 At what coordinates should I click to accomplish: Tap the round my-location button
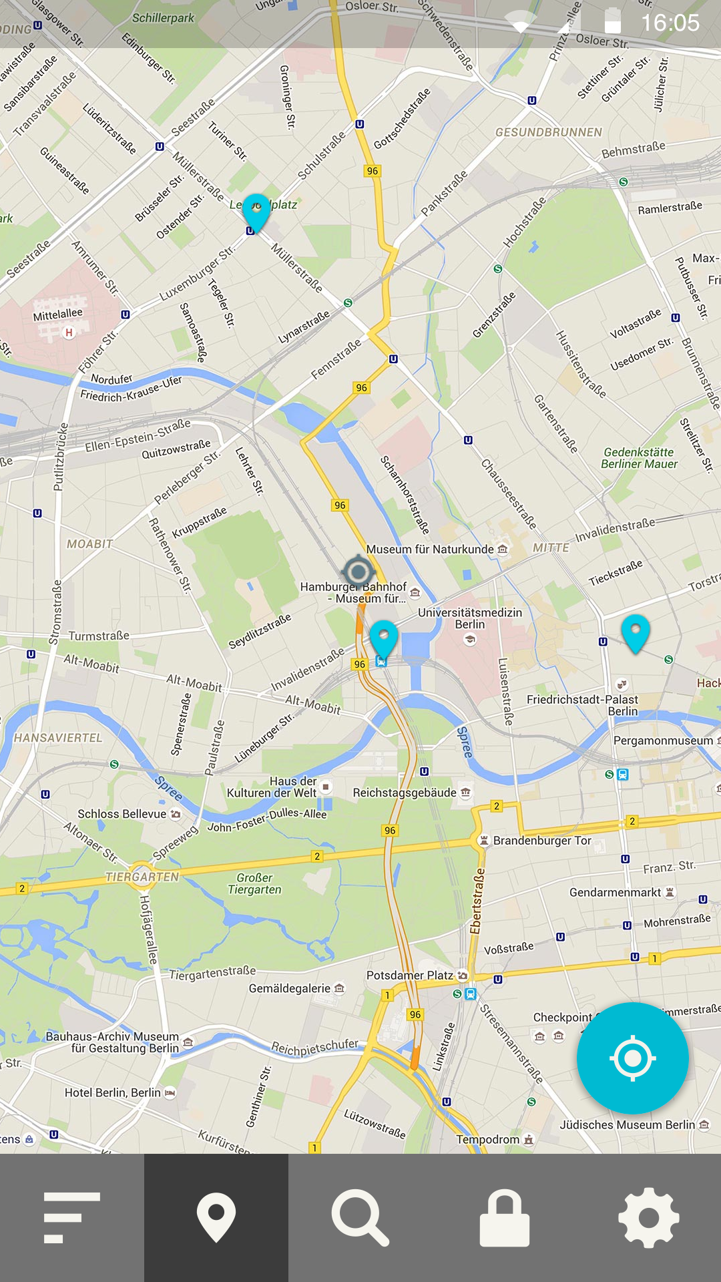tap(632, 1058)
